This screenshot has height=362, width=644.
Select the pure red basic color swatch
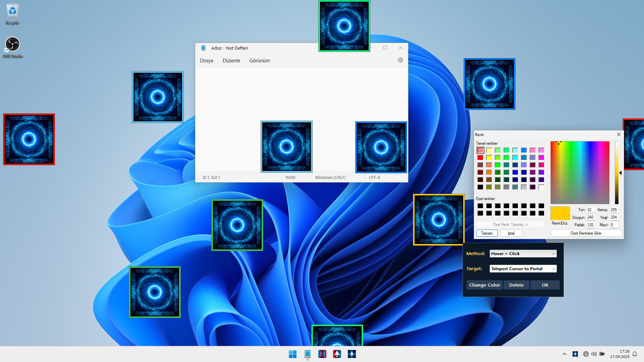[480, 157]
